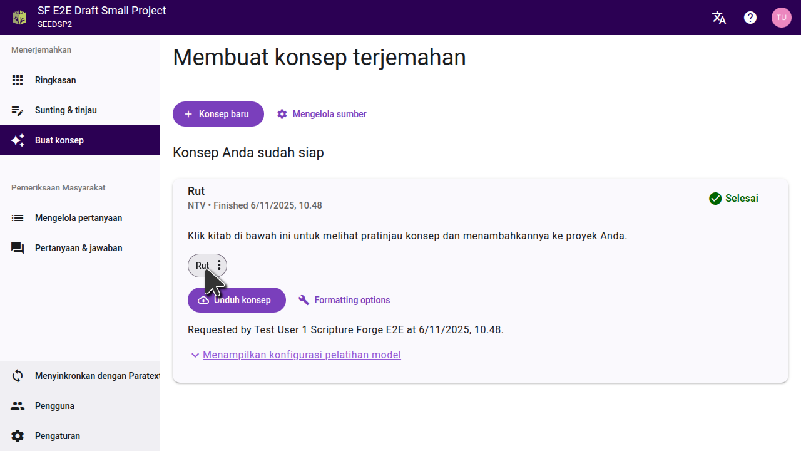The width and height of the screenshot is (801, 451).
Task: Open Mengelola pertanyaan in sidebar
Action: (78, 218)
